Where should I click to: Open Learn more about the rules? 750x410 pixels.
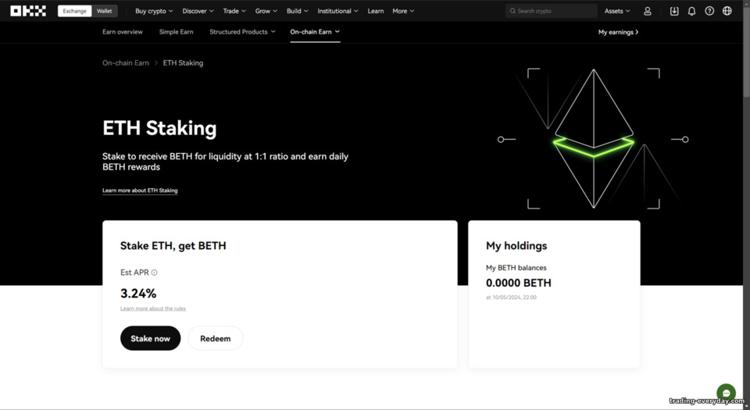[153, 308]
